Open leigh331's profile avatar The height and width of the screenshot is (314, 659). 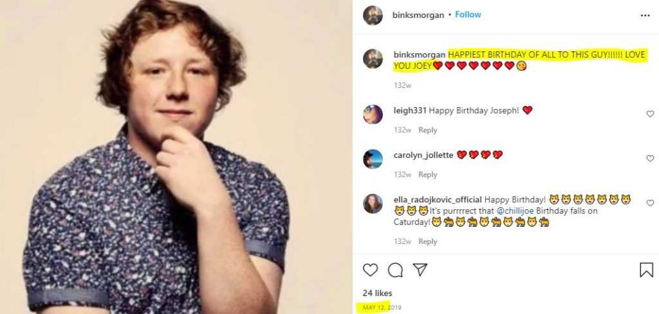[x=373, y=114]
